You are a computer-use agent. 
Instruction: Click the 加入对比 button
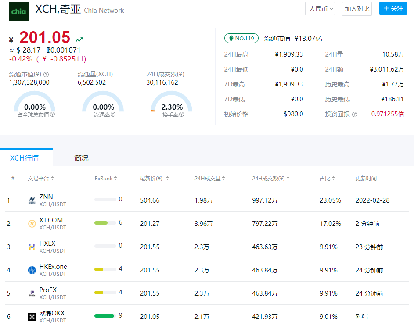pyautogui.click(x=356, y=9)
